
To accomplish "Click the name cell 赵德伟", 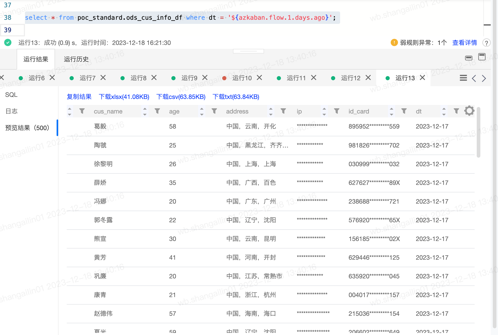I will coord(103,313).
